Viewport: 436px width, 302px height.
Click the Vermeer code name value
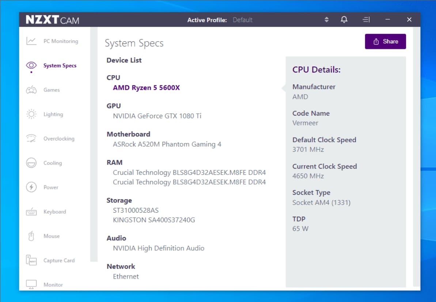pyautogui.click(x=305, y=123)
